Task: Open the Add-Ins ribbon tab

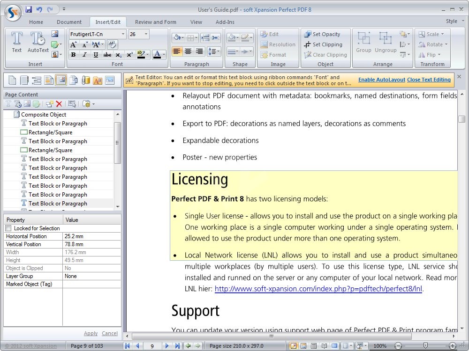Action: click(225, 22)
